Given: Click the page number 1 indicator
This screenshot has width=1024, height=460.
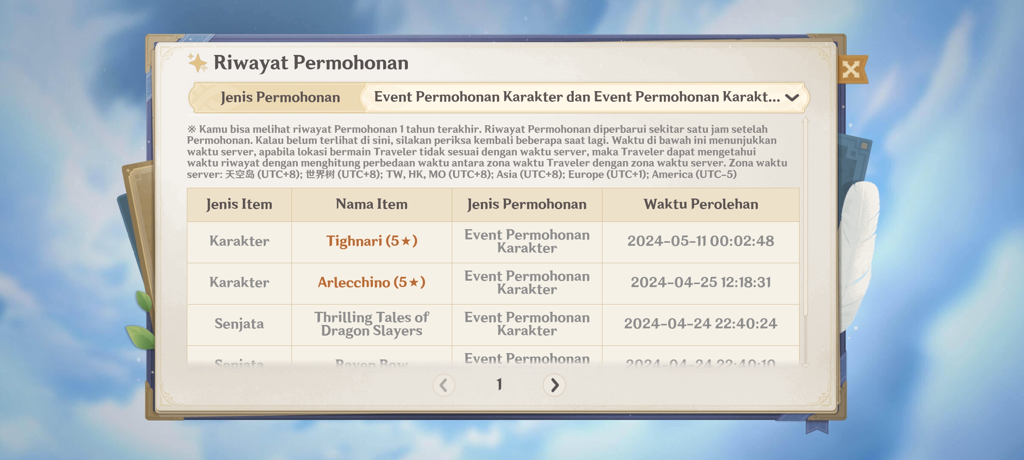Looking at the screenshot, I should 499,385.
